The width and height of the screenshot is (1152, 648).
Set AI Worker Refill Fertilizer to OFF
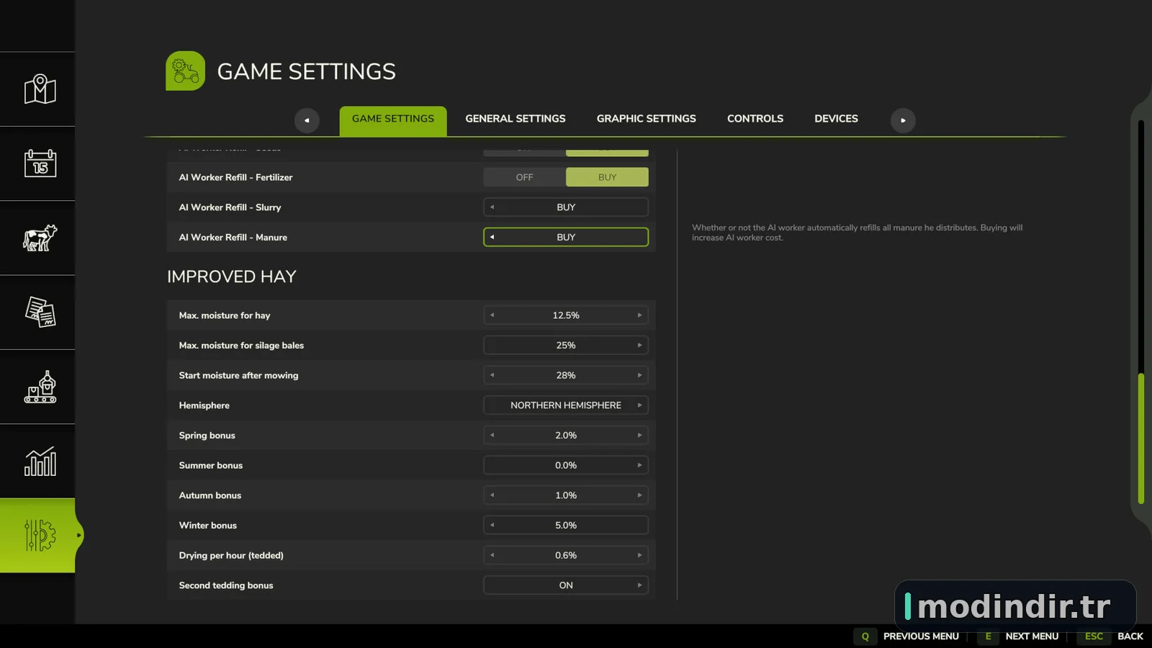coord(524,177)
